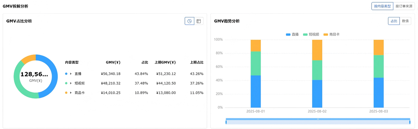The height and width of the screenshot is (129, 418).
Task: Click the green dot beside 短视频 row
Action: tap(66, 83)
